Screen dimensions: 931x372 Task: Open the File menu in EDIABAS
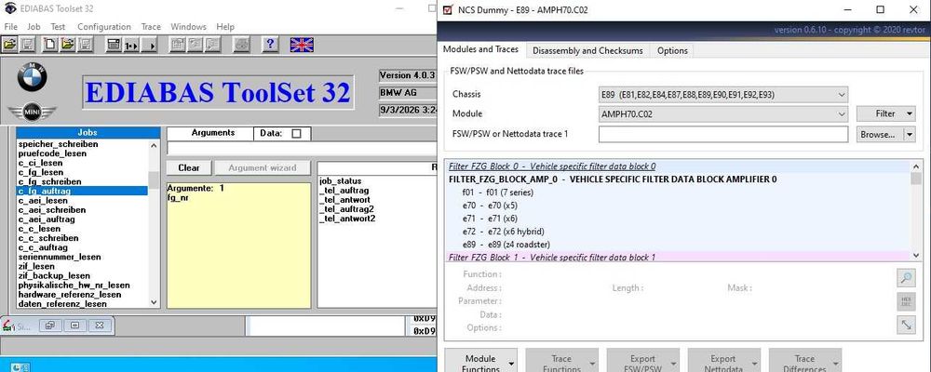pos(10,27)
